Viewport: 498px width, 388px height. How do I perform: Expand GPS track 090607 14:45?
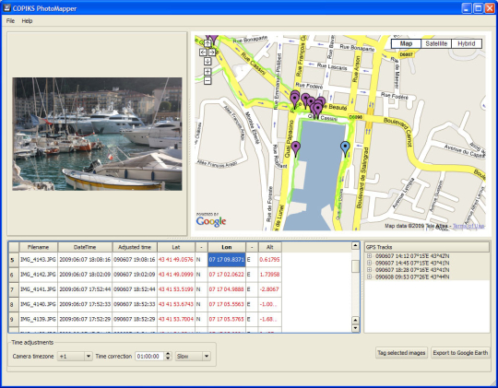tap(369, 263)
